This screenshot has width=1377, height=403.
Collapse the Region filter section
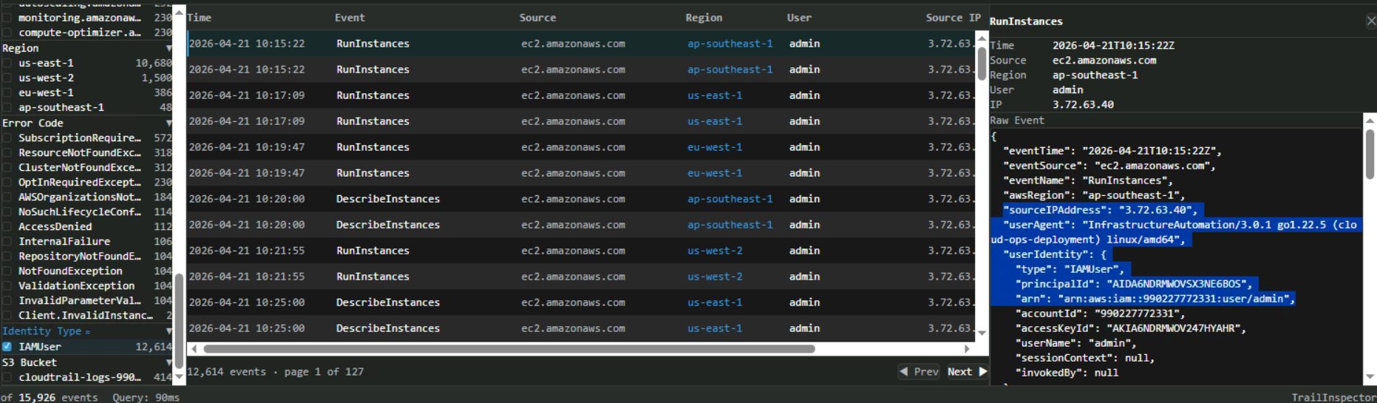pyautogui.click(x=169, y=48)
